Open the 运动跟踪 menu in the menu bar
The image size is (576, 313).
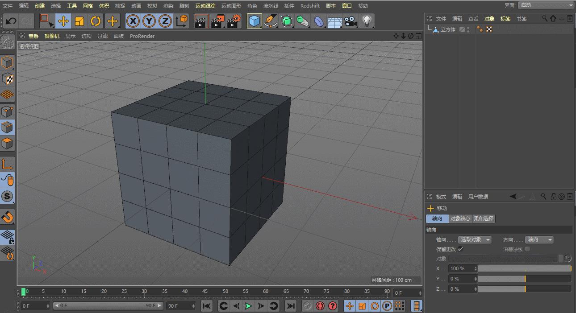(205, 6)
